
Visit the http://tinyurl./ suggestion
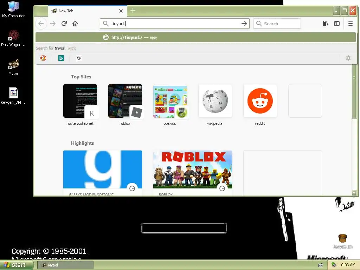coord(195,37)
